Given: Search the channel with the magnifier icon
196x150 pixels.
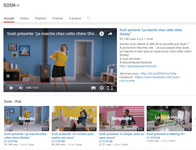Looking at the screenshot, I should pyautogui.click(x=89, y=18).
